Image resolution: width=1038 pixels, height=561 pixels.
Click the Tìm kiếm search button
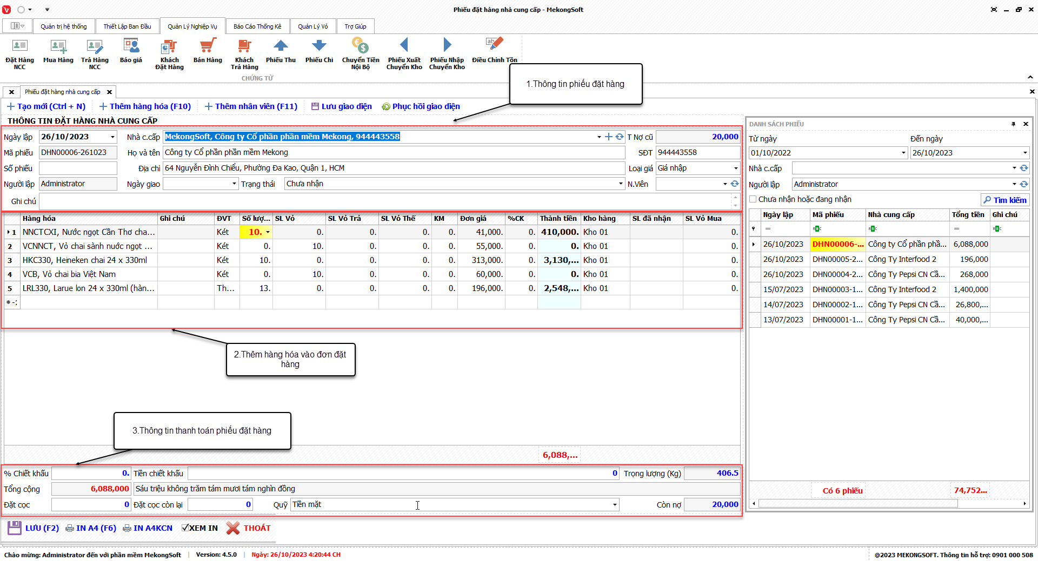point(1004,200)
